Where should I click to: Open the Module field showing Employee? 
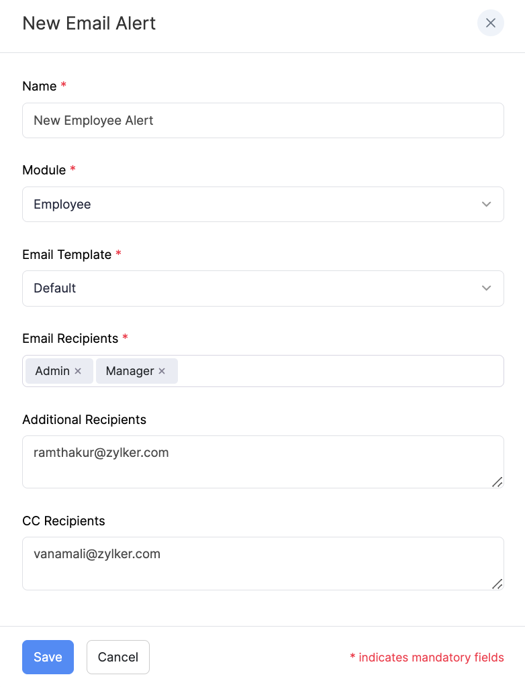[x=255, y=204]
